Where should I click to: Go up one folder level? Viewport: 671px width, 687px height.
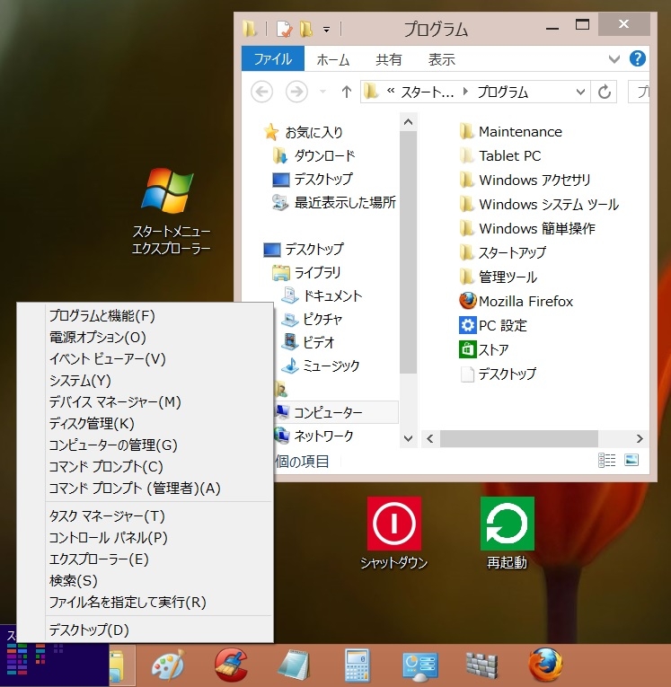(347, 92)
